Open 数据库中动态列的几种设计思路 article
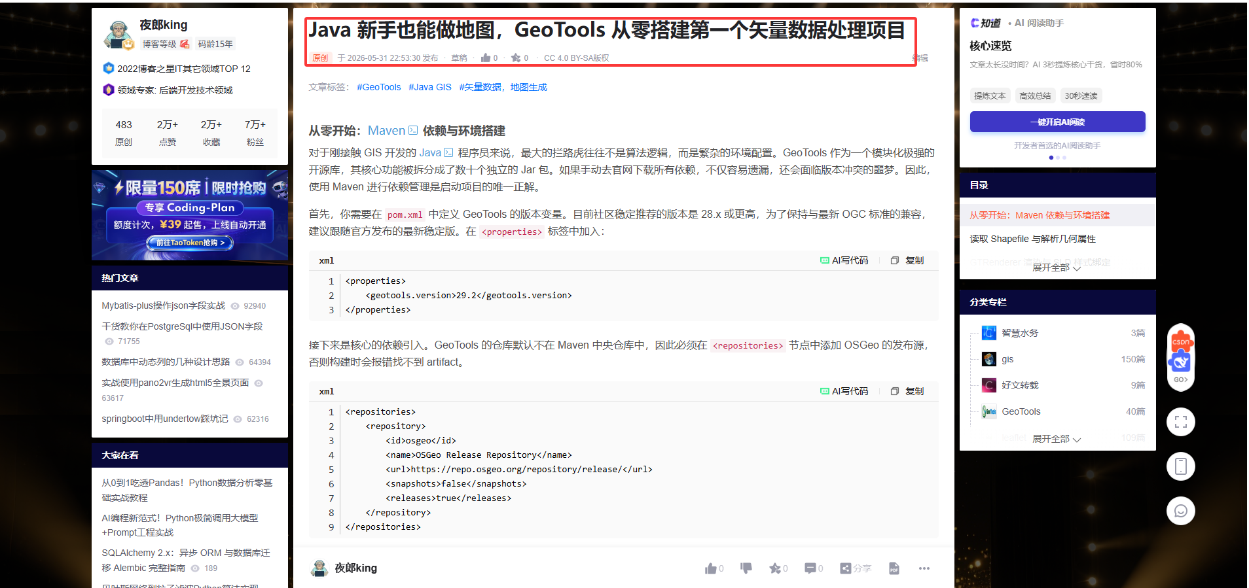The width and height of the screenshot is (1249, 588). coord(166,362)
